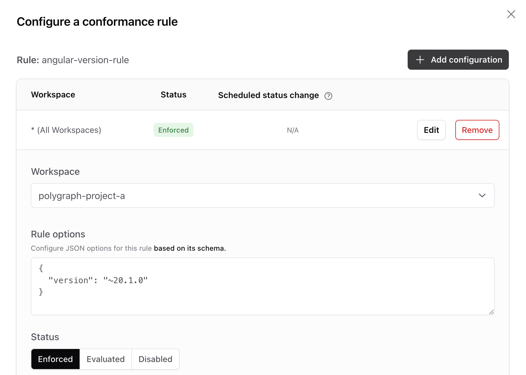Expand the Workspace dropdown chevron
526x375 pixels.
coord(482,195)
